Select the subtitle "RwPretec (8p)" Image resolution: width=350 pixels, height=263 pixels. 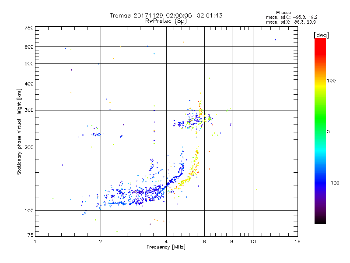coord(166,21)
